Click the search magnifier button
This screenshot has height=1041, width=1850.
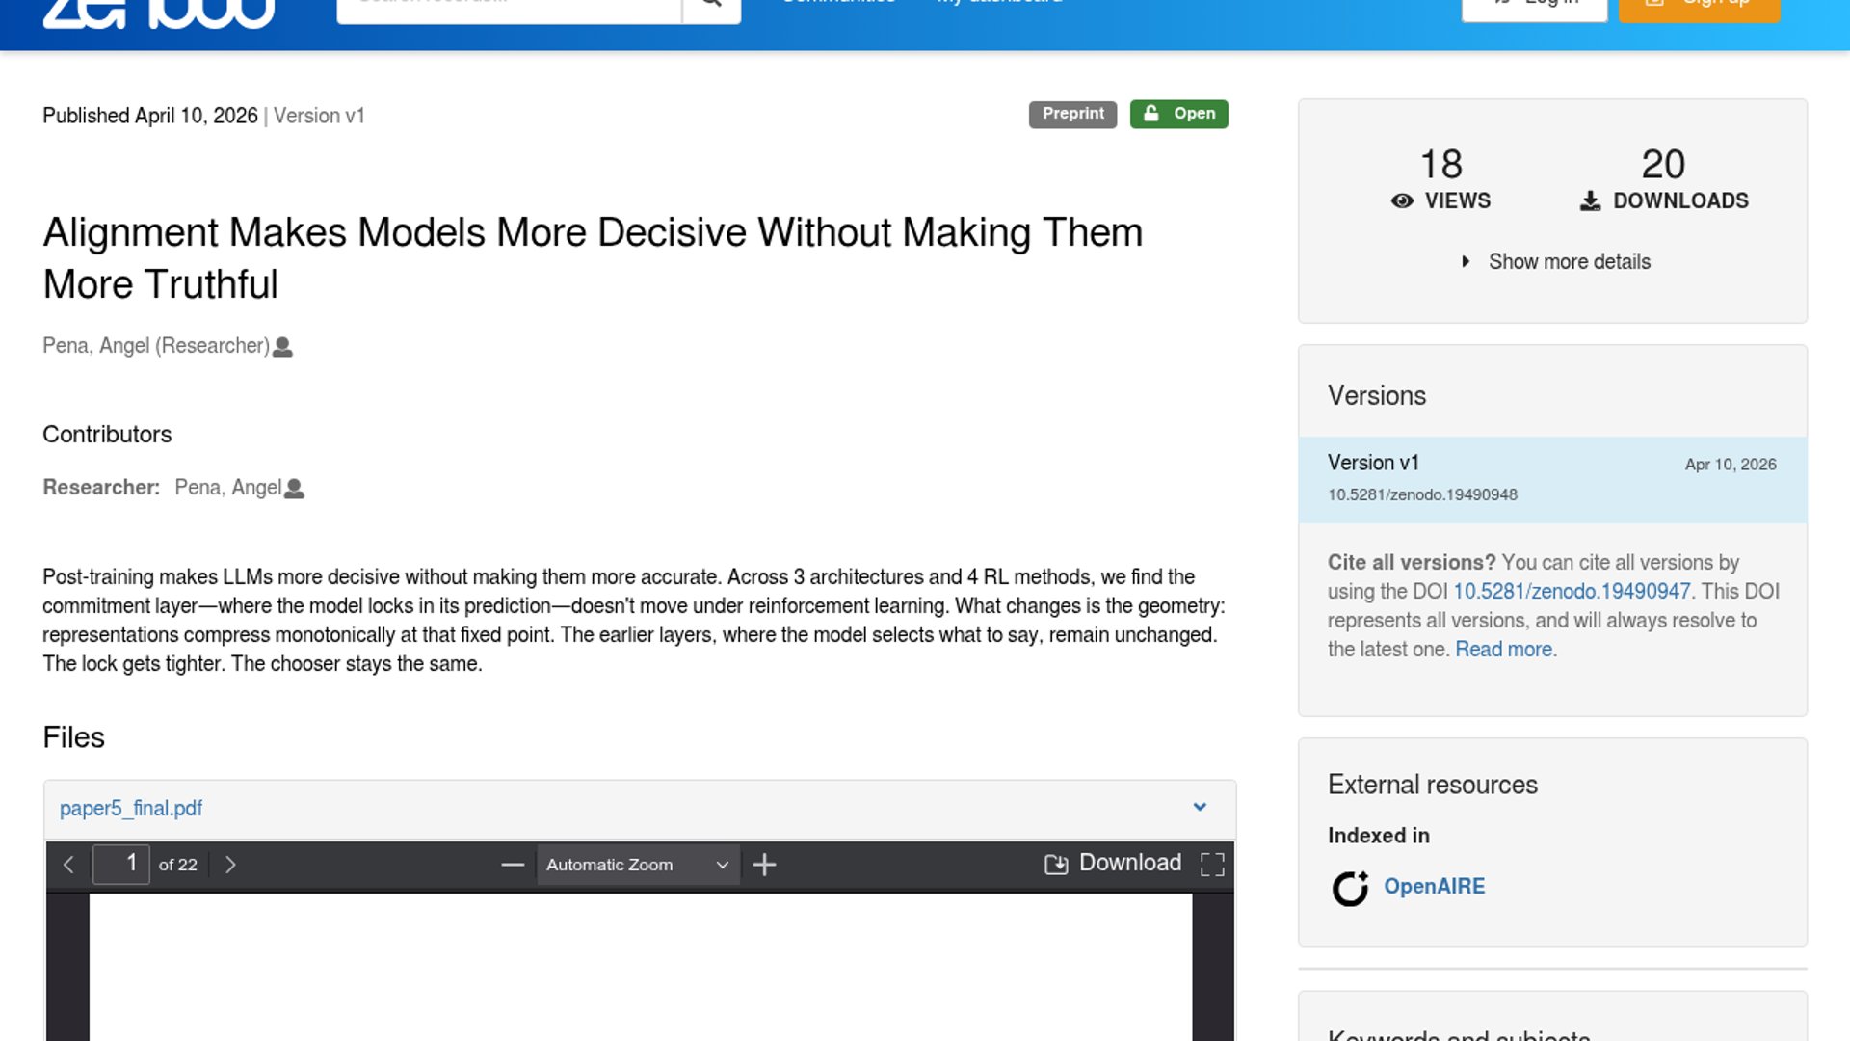(711, 8)
